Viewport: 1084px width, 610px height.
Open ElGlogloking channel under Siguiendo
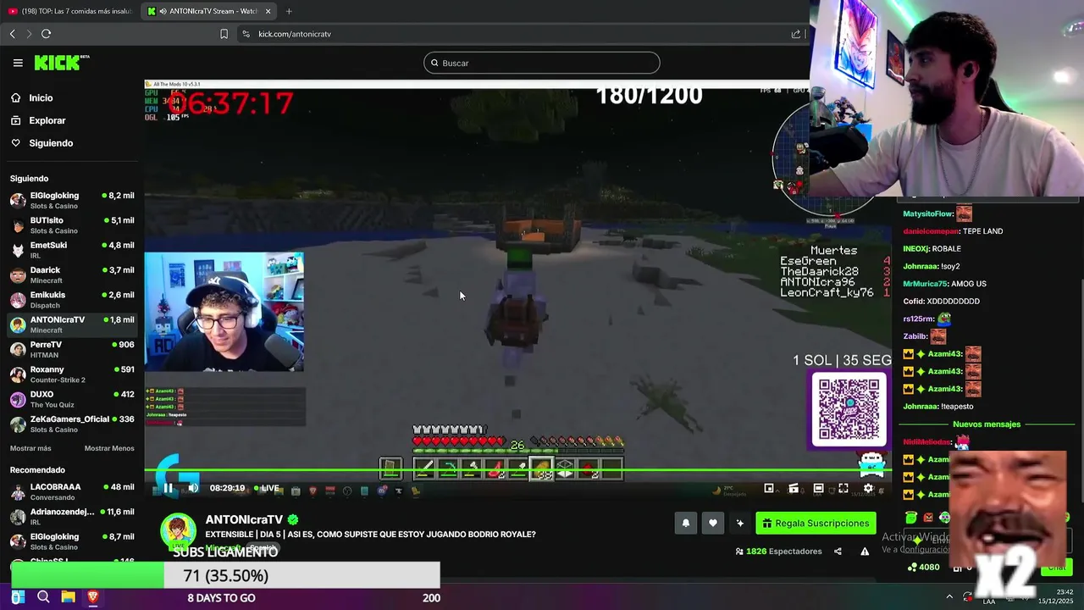(x=72, y=201)
